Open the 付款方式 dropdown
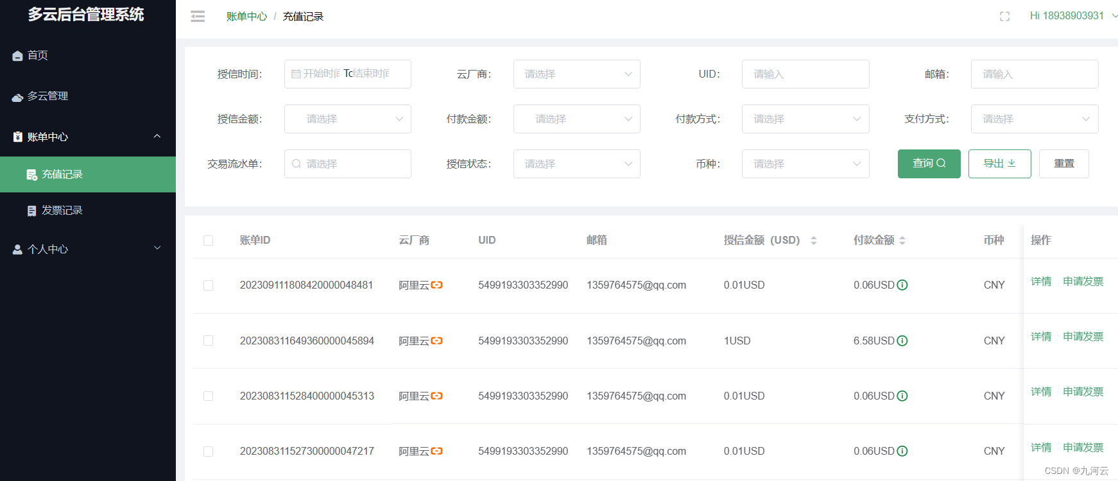The width and height of the screenshot is (1118, 481). coord(805,119)
